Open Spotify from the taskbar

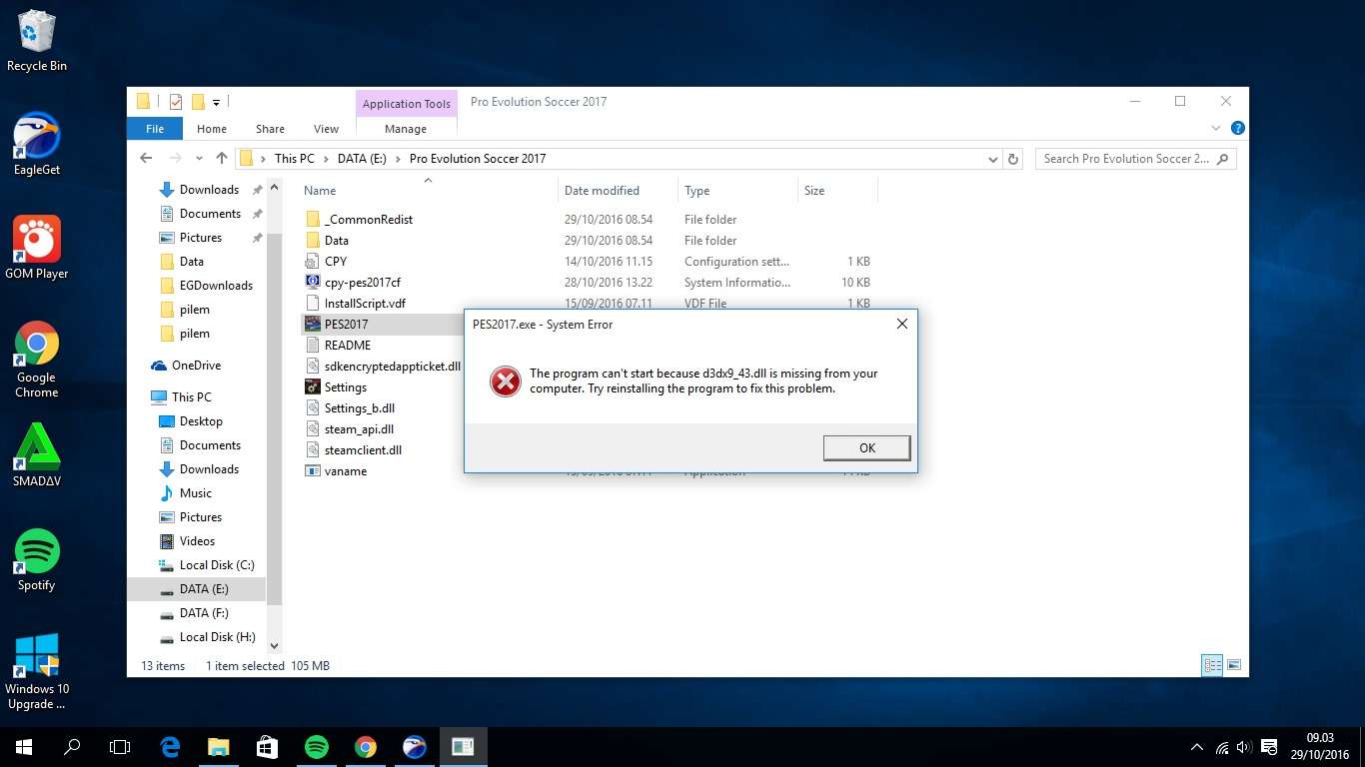(x=316, y=747)
